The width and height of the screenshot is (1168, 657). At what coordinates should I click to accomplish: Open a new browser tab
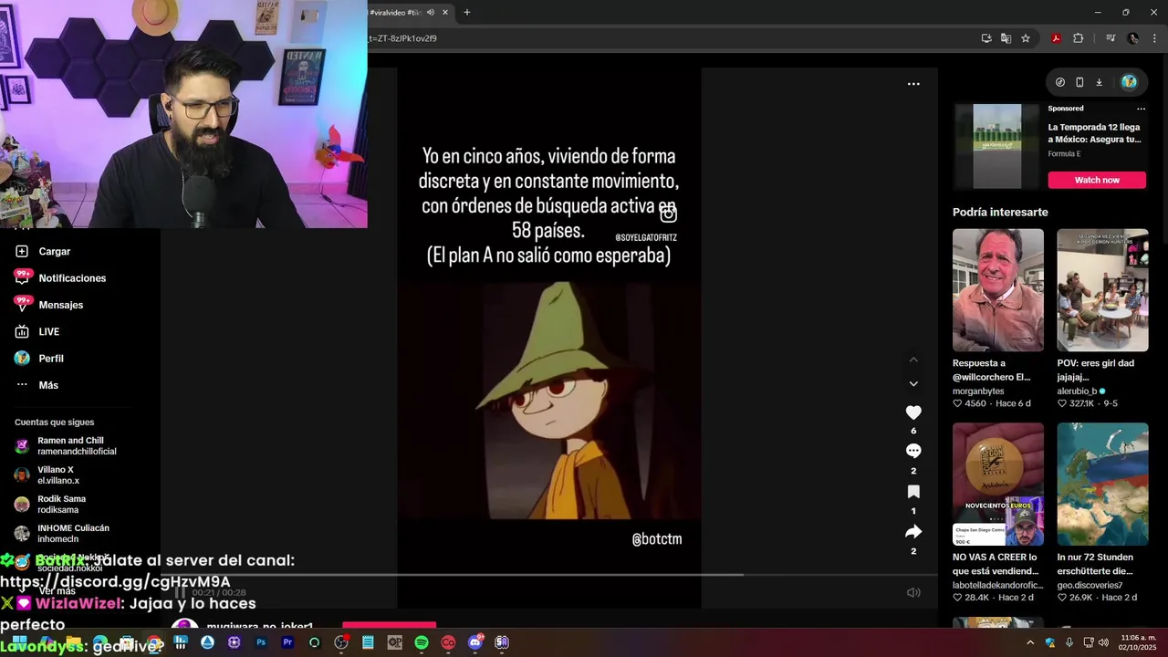[467, 13]
